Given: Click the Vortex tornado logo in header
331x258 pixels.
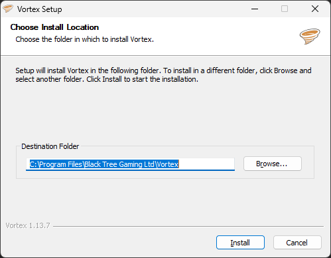Looking at the screenshot, I should pos(310,37).
